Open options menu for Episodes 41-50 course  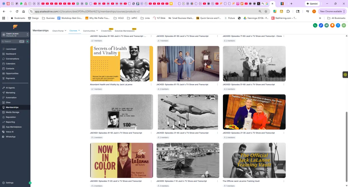[151, 133]
